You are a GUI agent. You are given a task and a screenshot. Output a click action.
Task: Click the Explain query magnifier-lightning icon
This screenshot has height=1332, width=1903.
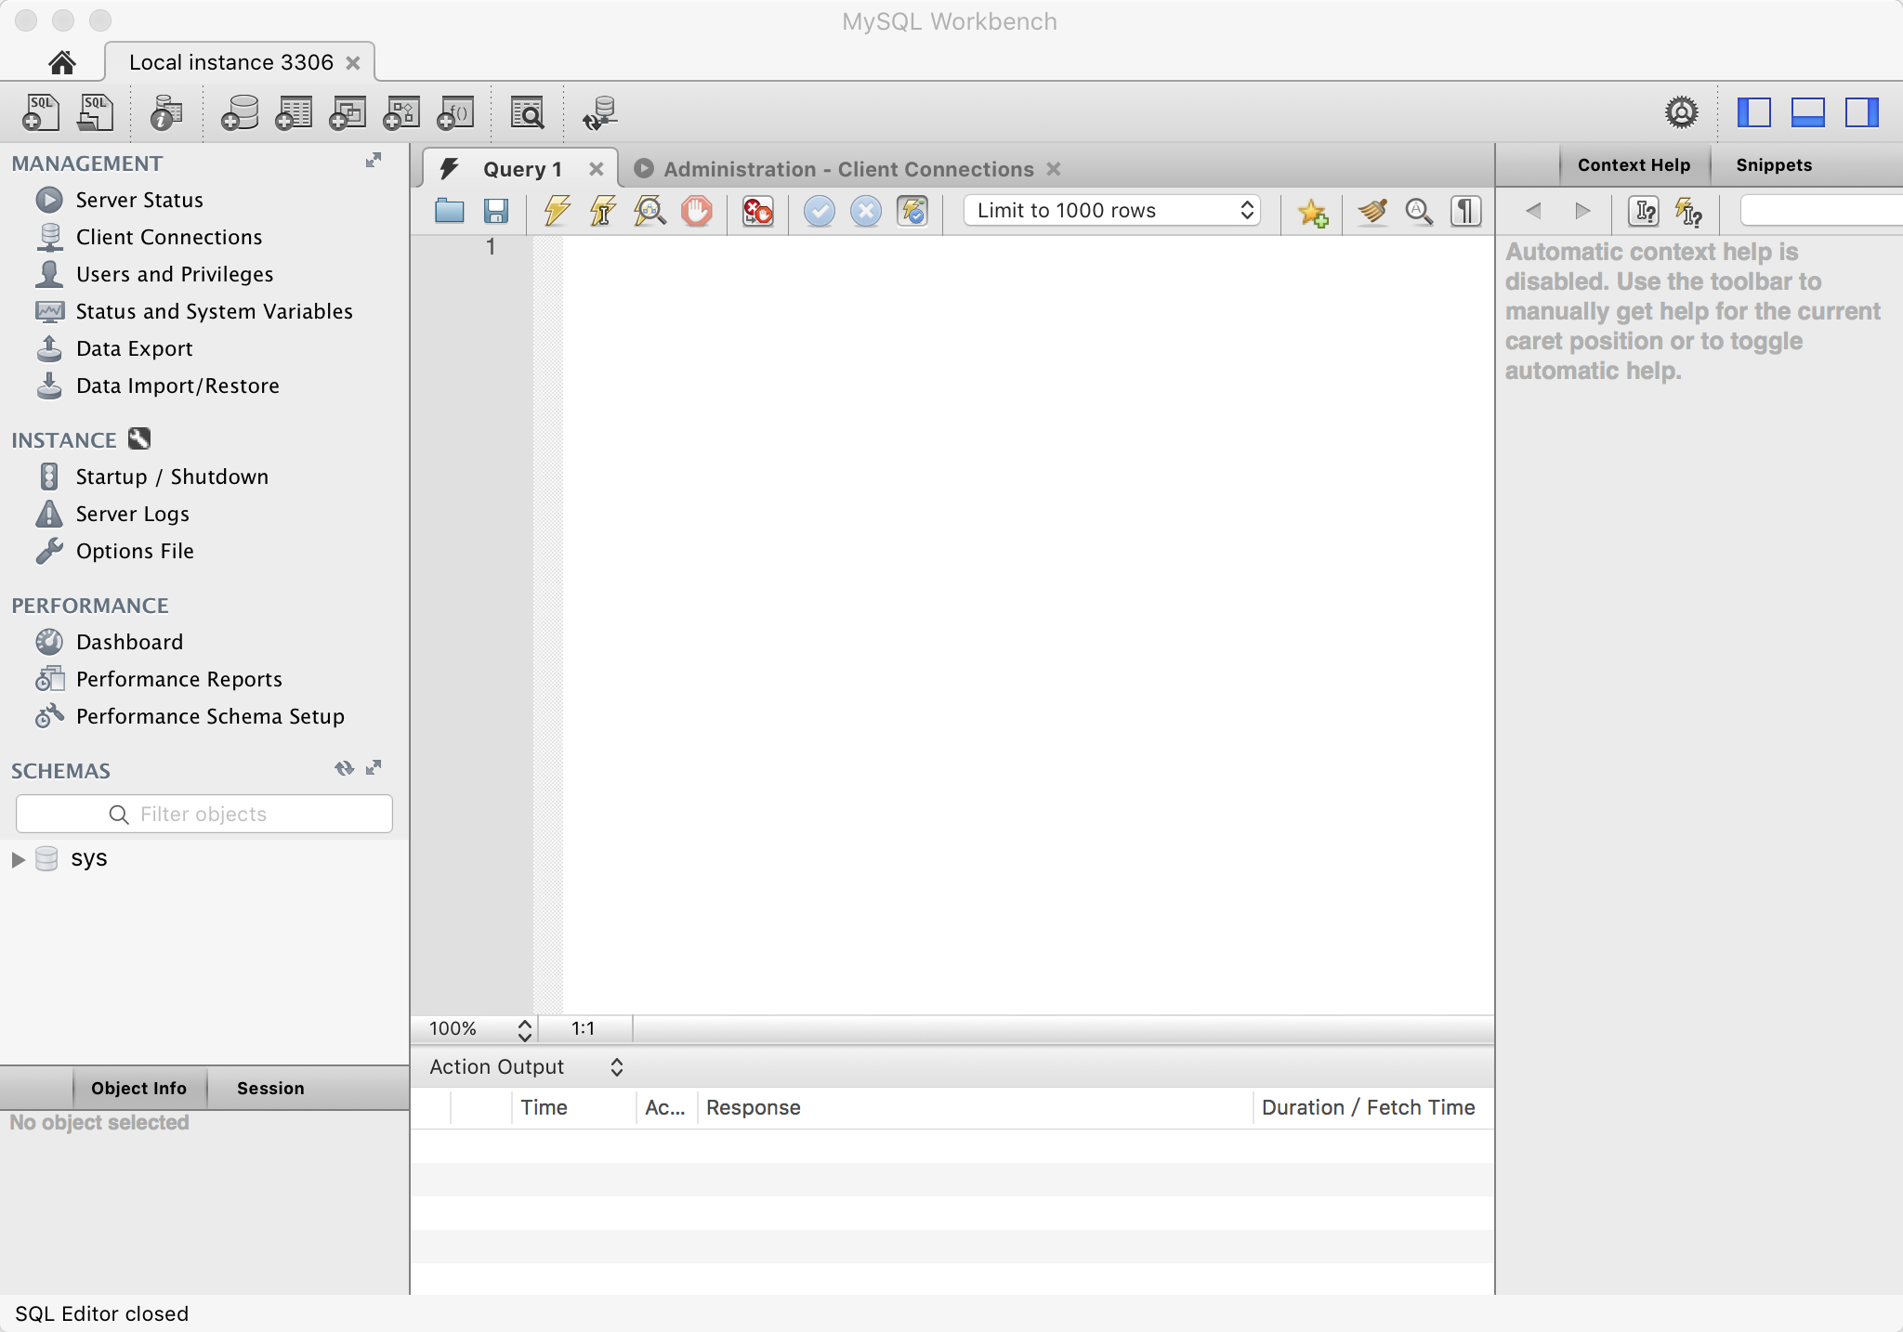tap(650, 211)
